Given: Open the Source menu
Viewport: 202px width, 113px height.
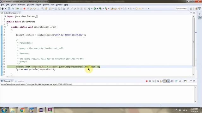Looking at the screenshot, I should tap(14, 5).
